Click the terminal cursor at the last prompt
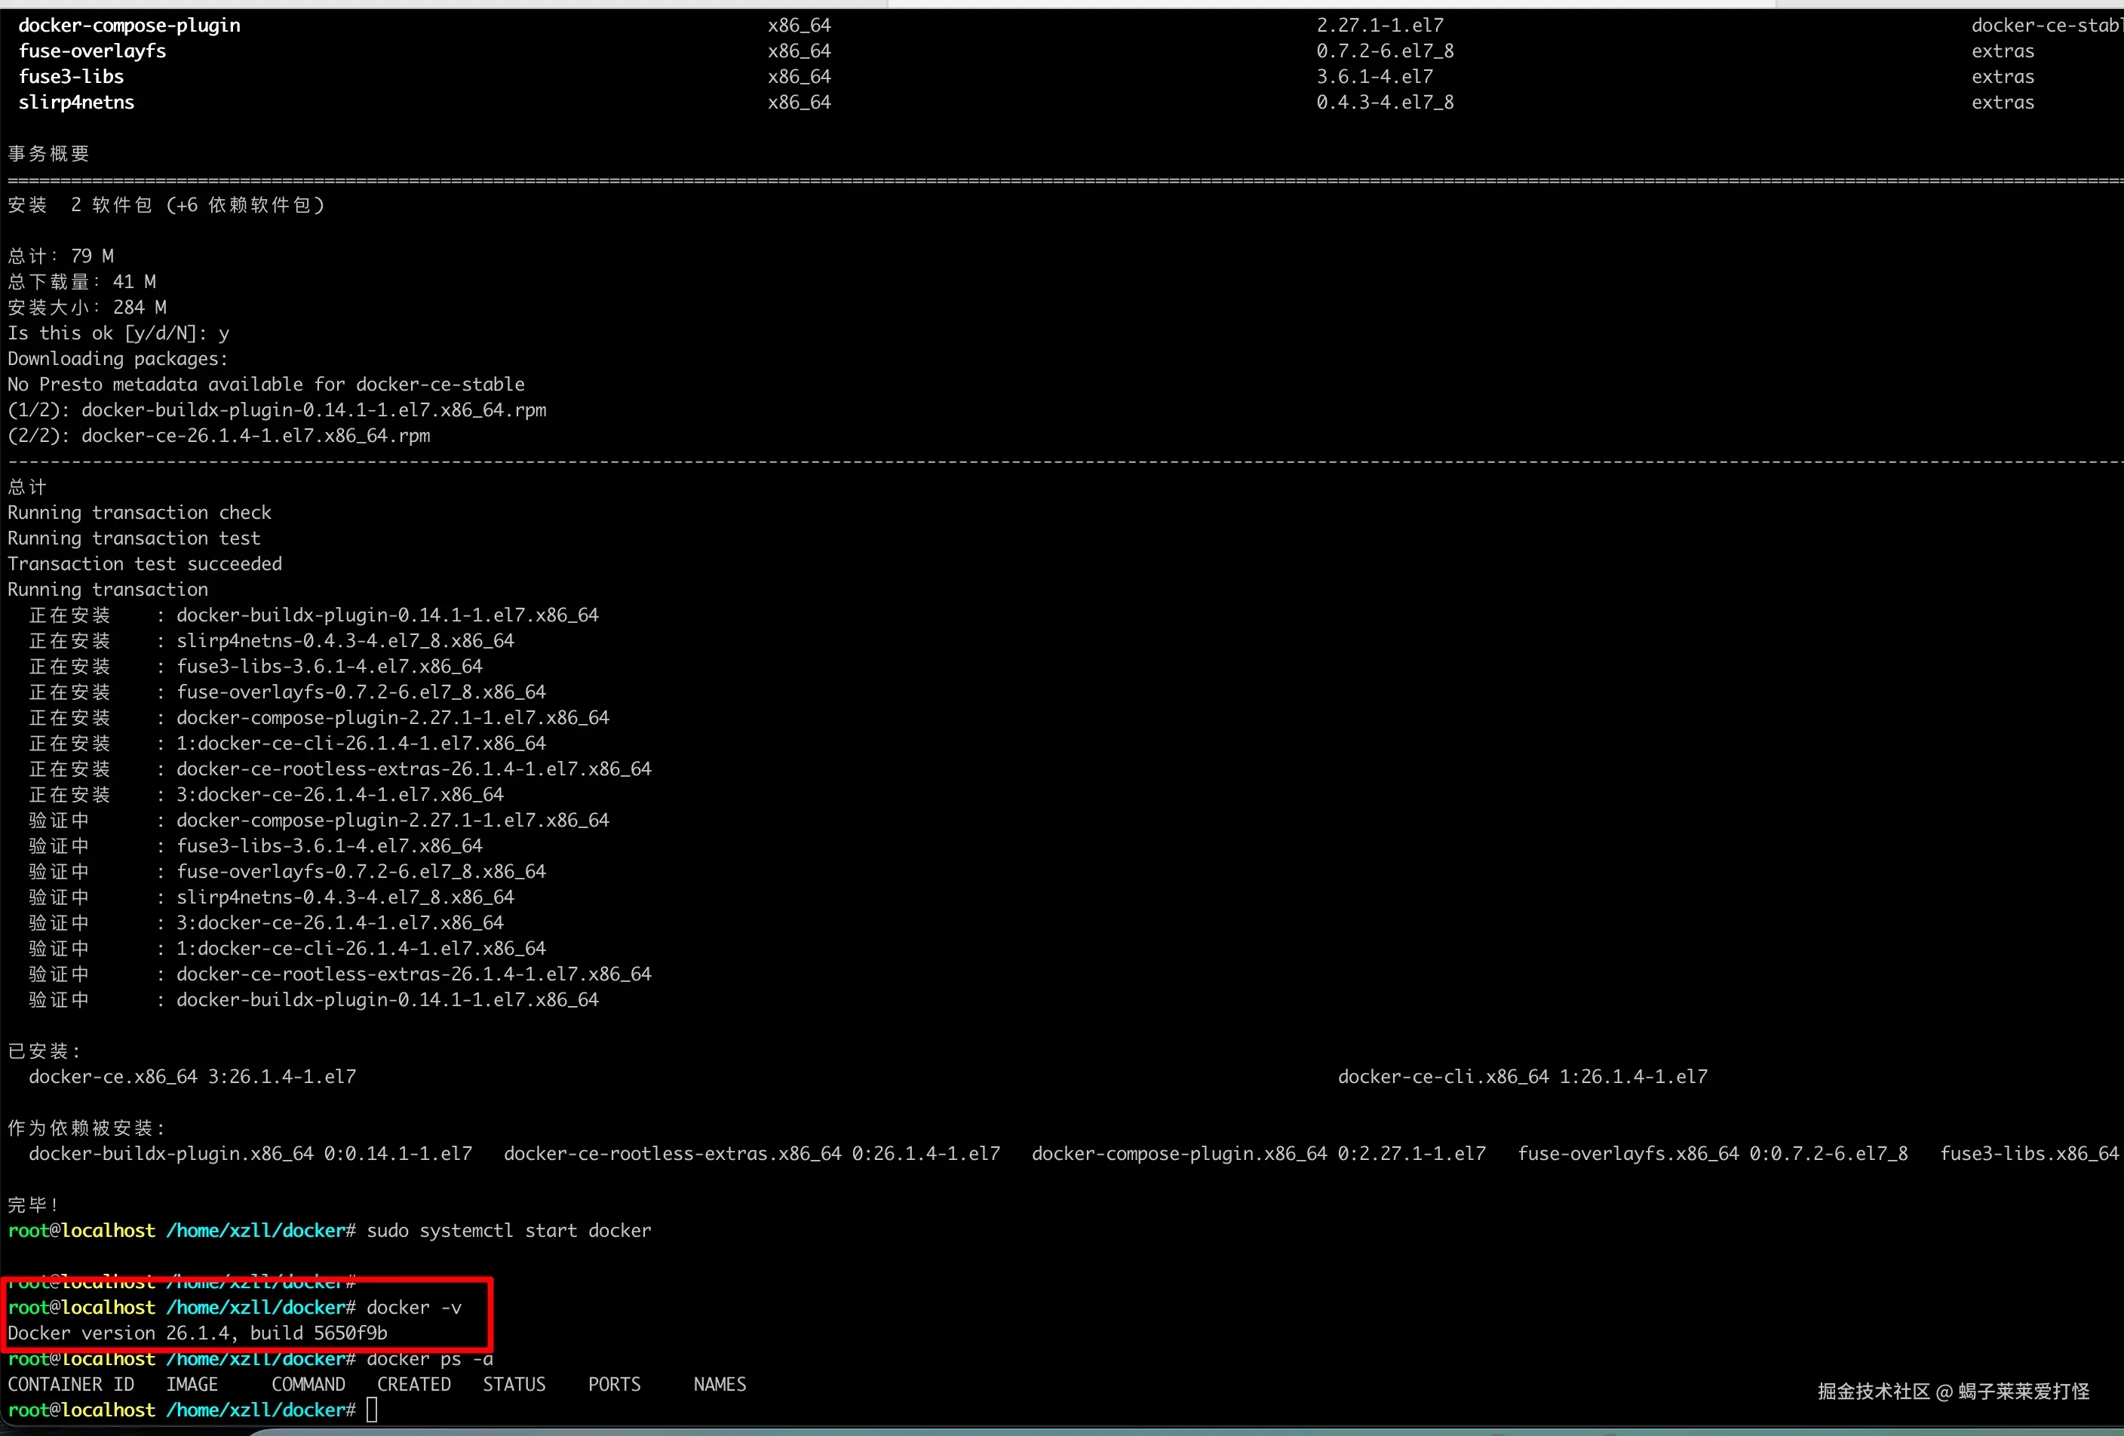Screen dimensions: 2124x1436 [x=372, y=1410]
